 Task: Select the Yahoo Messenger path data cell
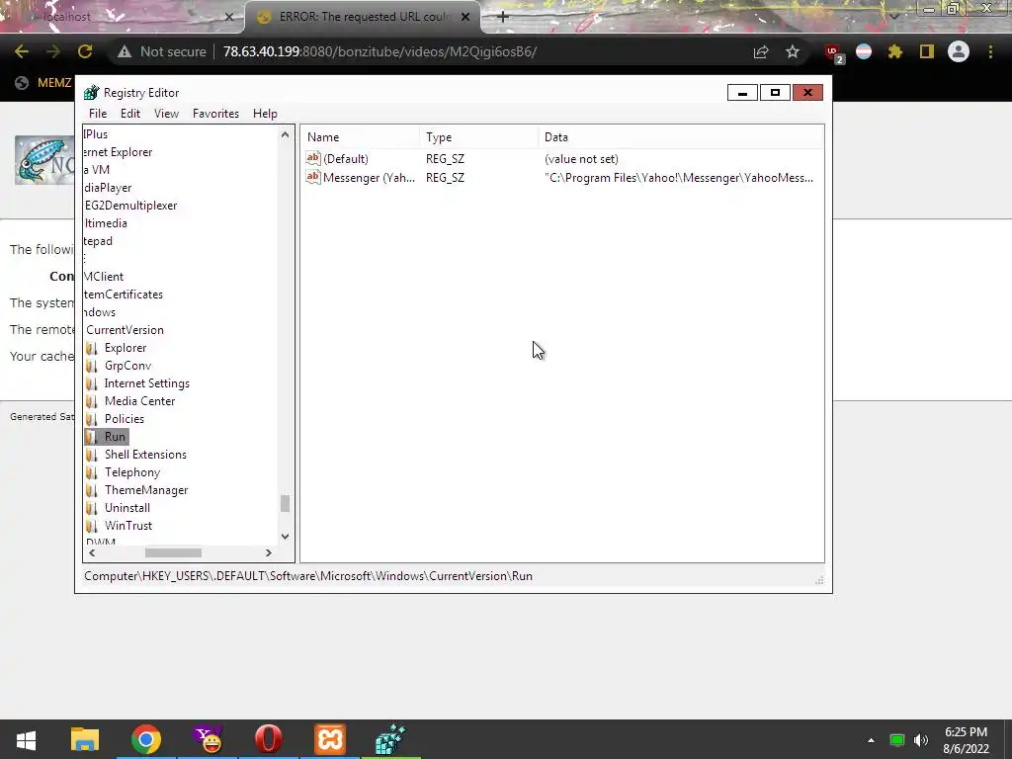678,178
